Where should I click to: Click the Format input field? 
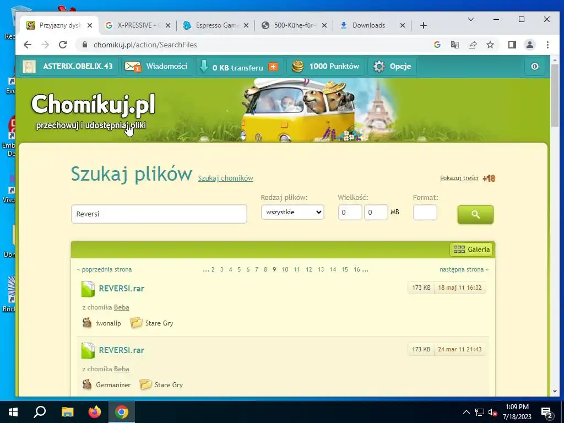(x=425, y=212)
